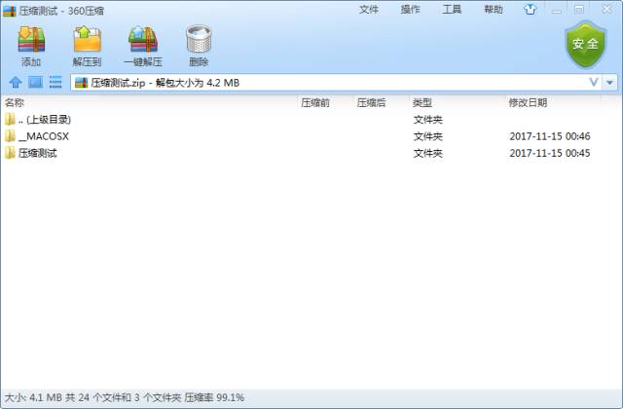
Task: Sort by 名称 column header
Action: 15,103
